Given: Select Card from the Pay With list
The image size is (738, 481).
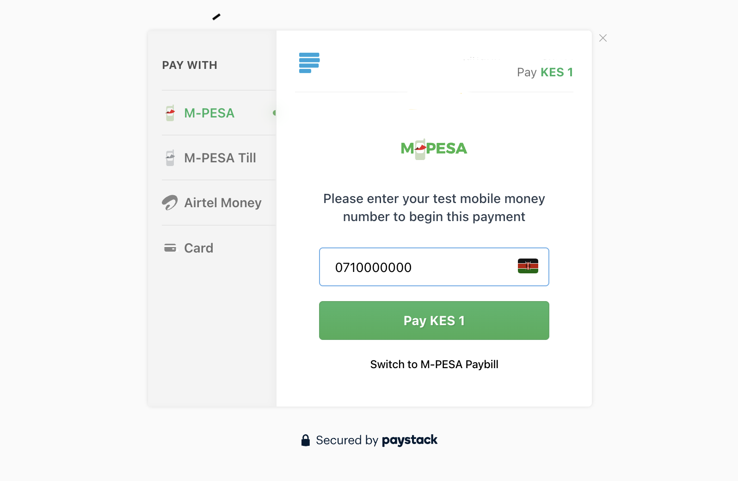Looking at the screenshot, I should point(198,247).
